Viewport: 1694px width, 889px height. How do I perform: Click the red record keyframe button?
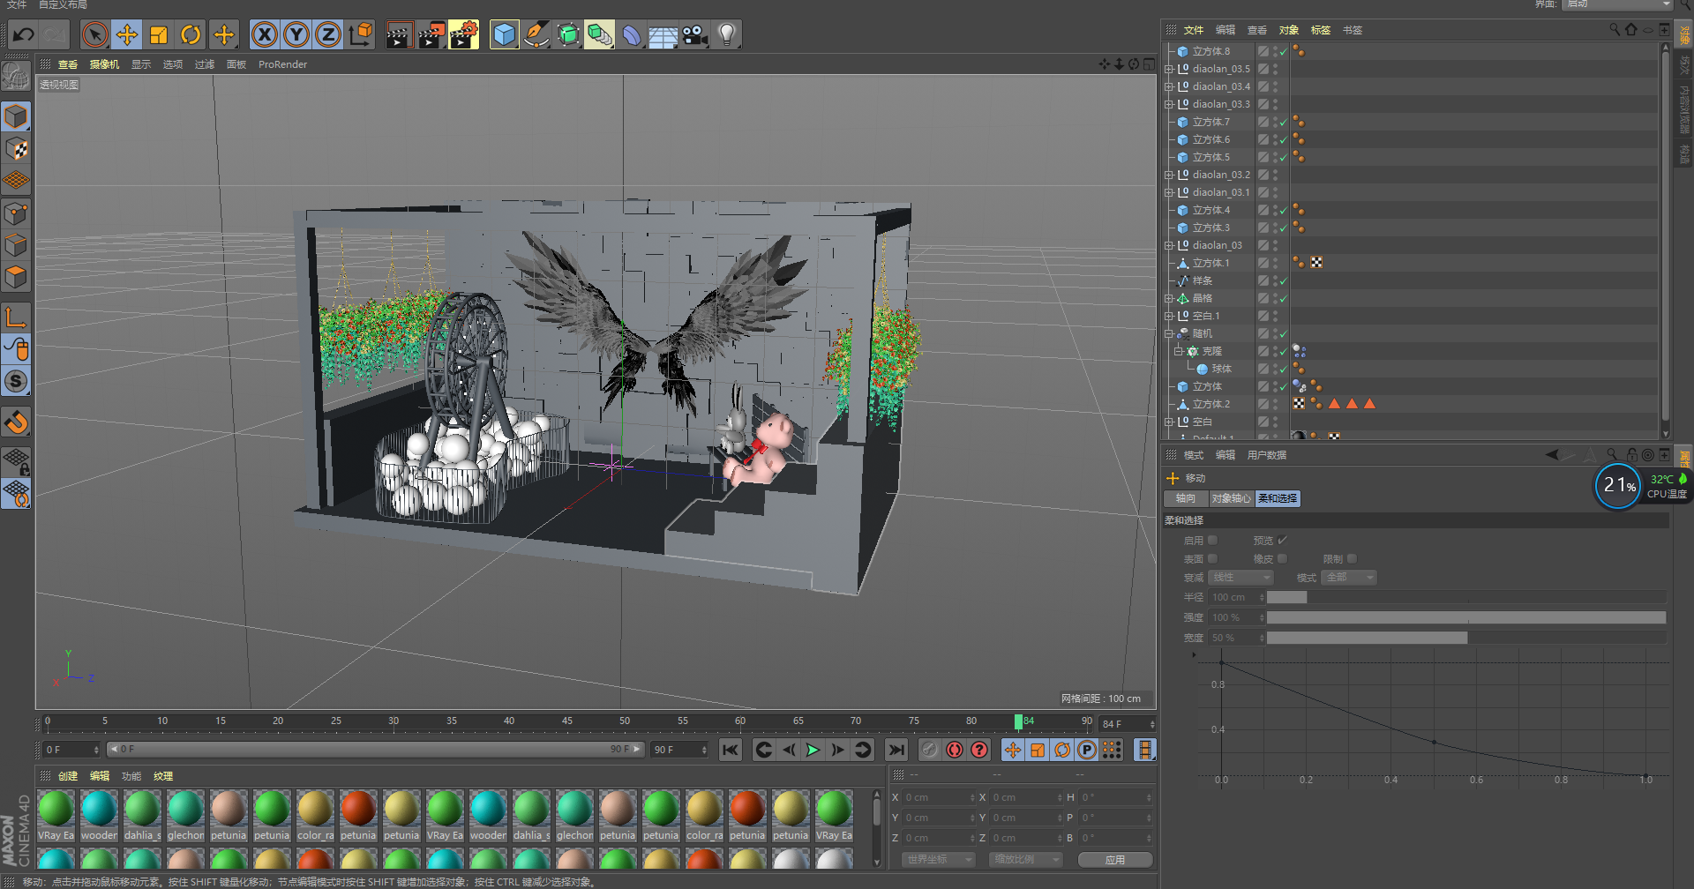pos(955,751)
